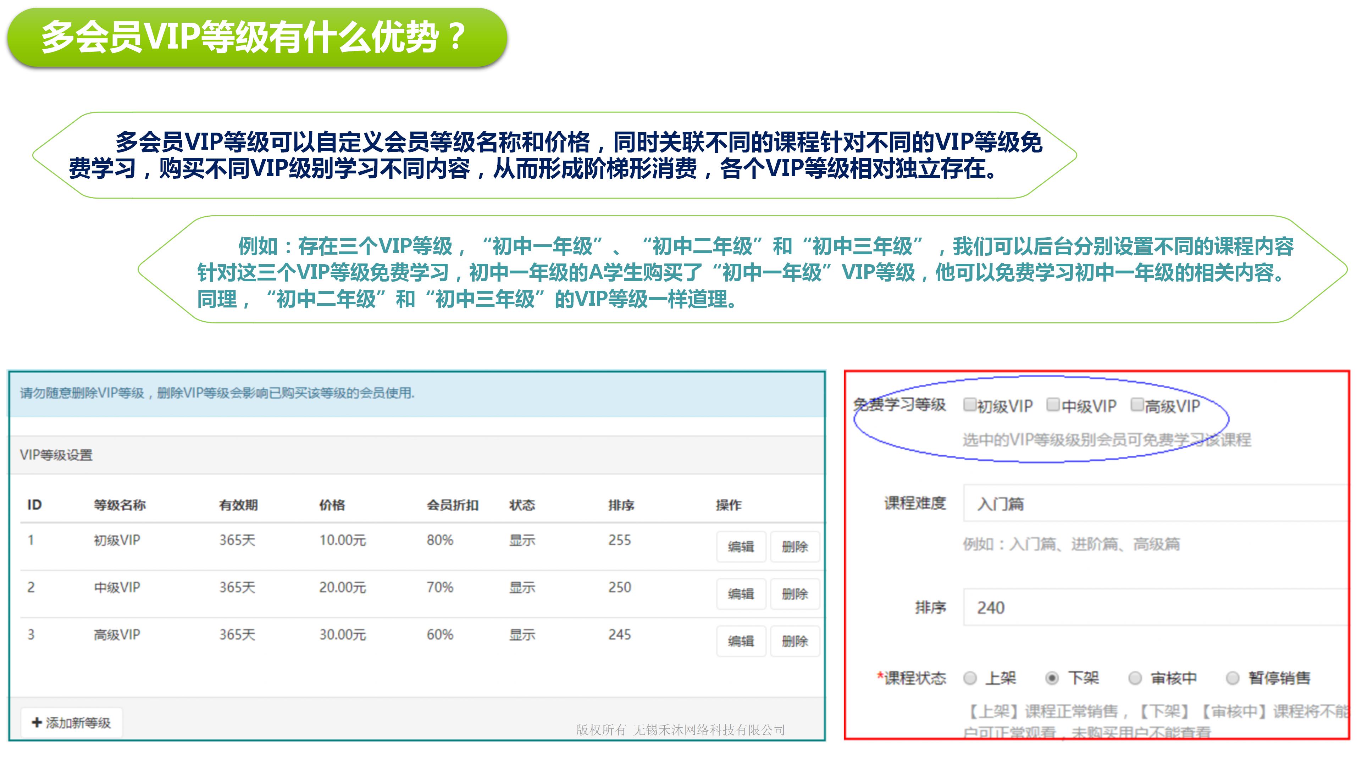Check the 初级VIP free learning checkbox
1362x766 pixels.
(969, 405)
